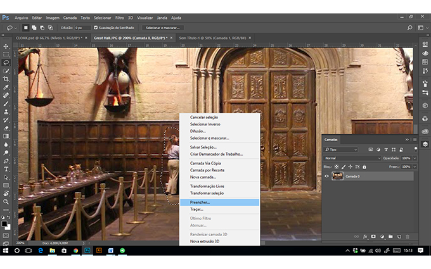Create a new layer icon
The image size is (431, 269).
point(399,236)
